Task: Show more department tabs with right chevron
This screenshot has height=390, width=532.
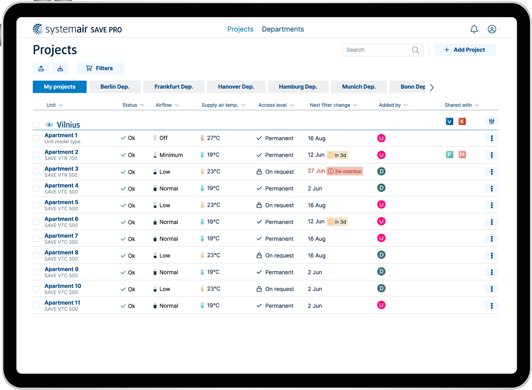Action: (x=432, y=87)
